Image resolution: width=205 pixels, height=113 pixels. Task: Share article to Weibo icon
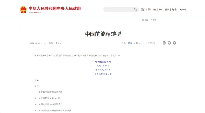pyautogui.click(x=164, y=43)
